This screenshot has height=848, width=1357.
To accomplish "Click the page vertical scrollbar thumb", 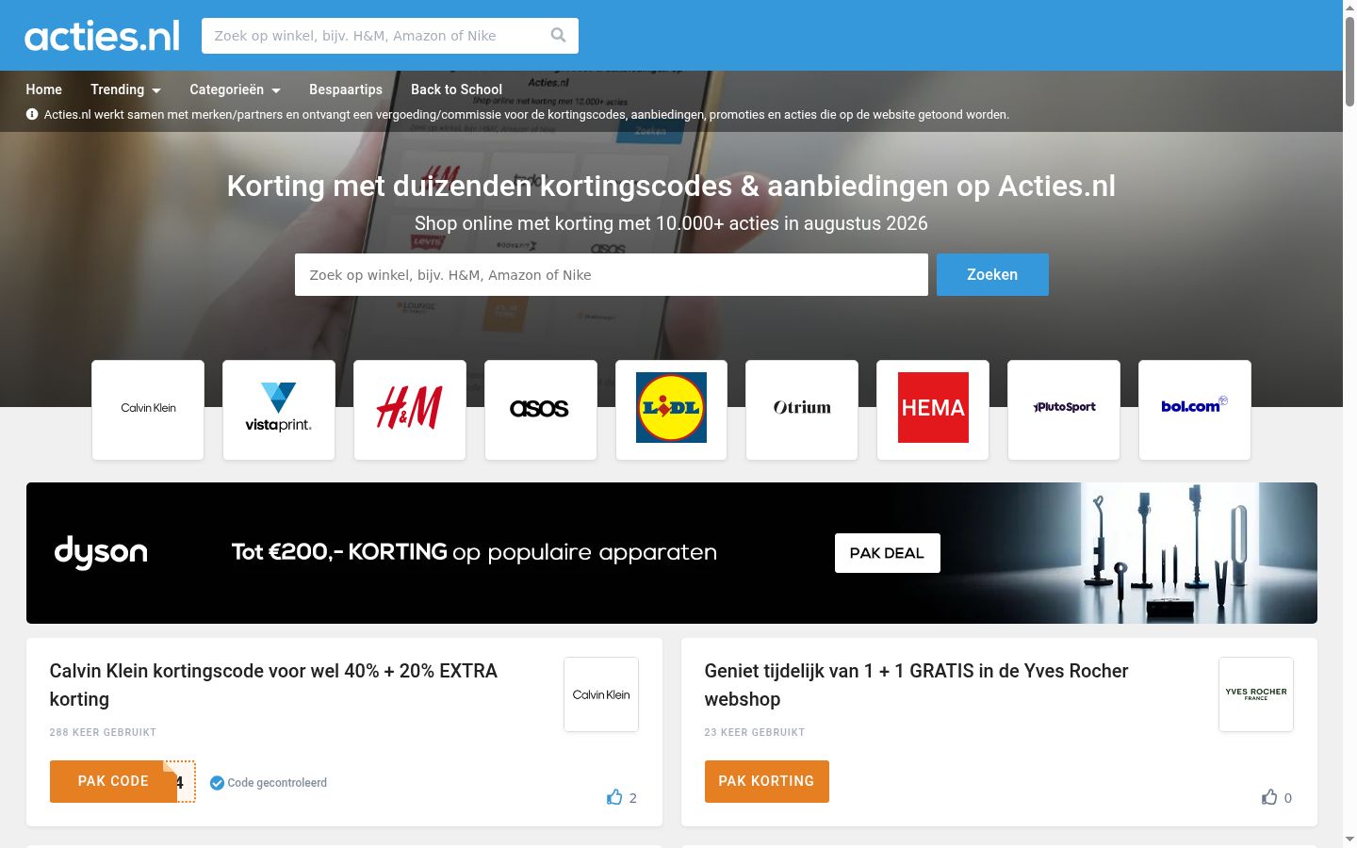I will 1349,61.
